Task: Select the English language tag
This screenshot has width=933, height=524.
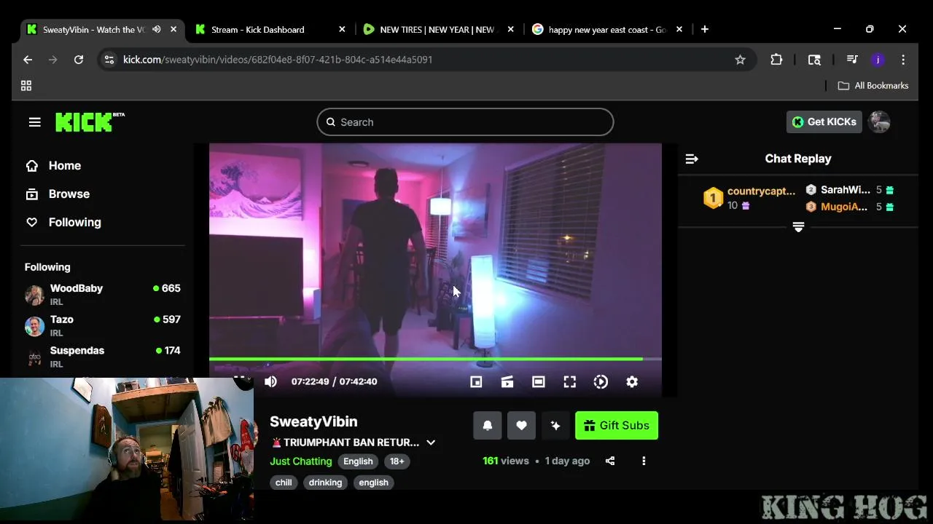Action: 358,461
